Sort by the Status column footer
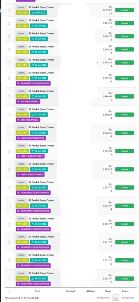The height and width of the screenshot is (302, 139). click(x=125, y=291)
